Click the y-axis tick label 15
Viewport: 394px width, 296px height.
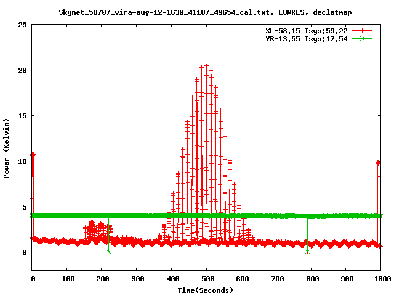click(x=22, y=116)
